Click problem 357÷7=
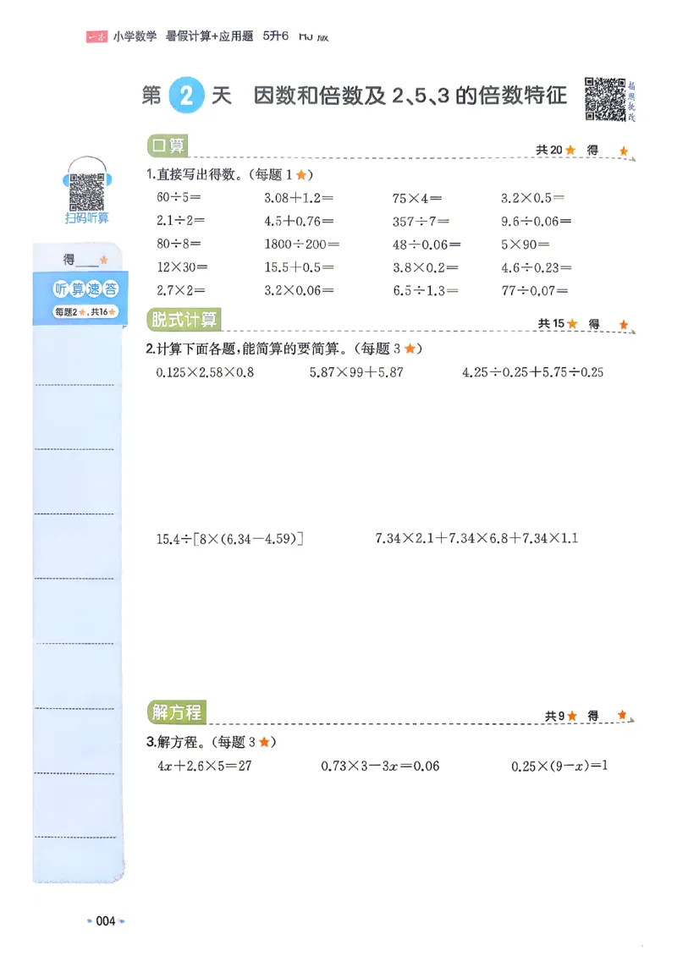Image resolution: width=677 pixels, height=956 pixels. click(421, 222)
